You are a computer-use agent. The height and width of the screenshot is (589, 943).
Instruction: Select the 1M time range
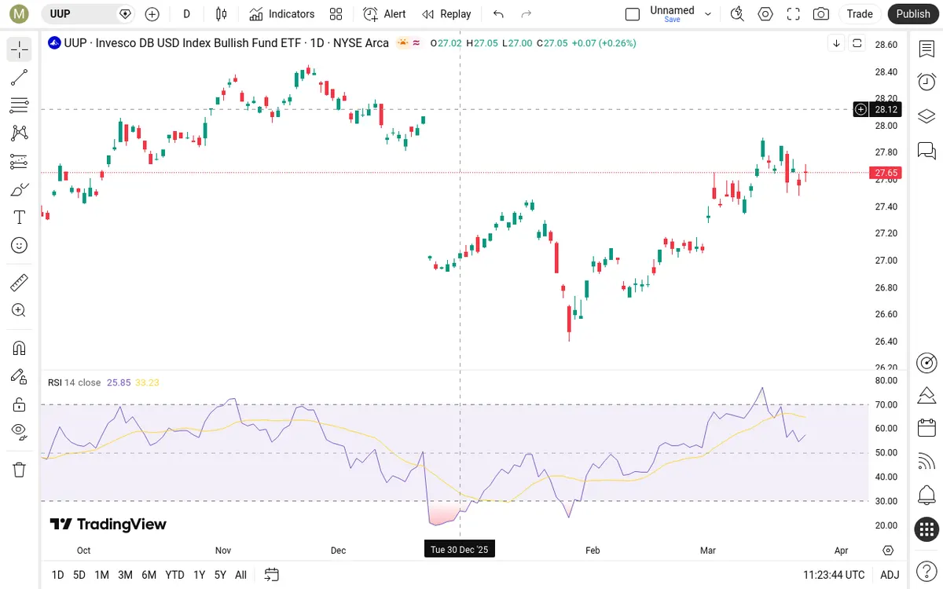tap(101, 575)
